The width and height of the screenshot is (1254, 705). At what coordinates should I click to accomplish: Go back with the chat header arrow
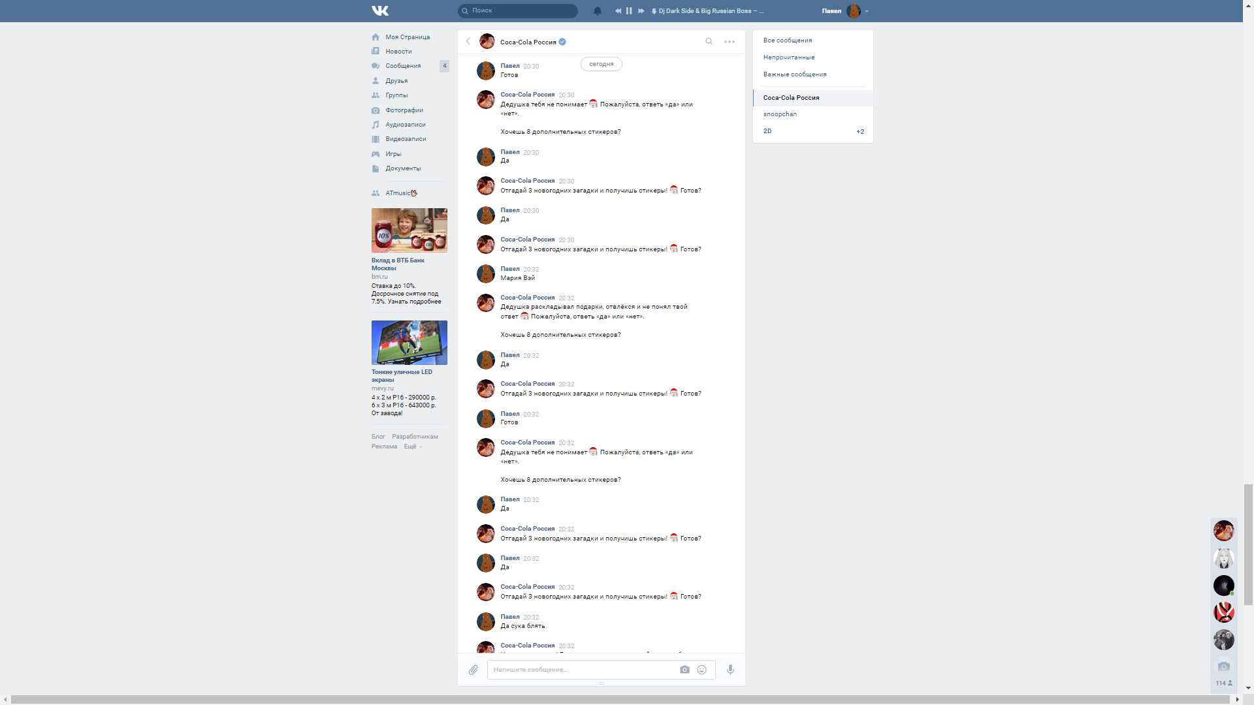coord(468,42)
